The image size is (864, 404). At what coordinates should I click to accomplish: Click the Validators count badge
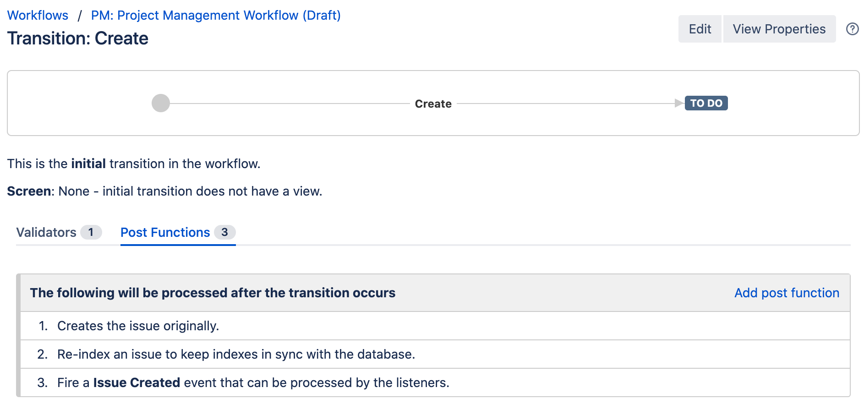(91, 232)
